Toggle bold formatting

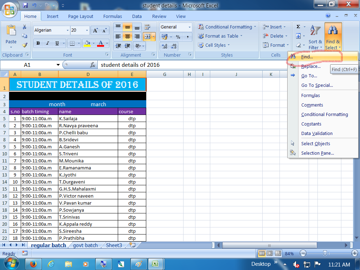pos(38,43)
